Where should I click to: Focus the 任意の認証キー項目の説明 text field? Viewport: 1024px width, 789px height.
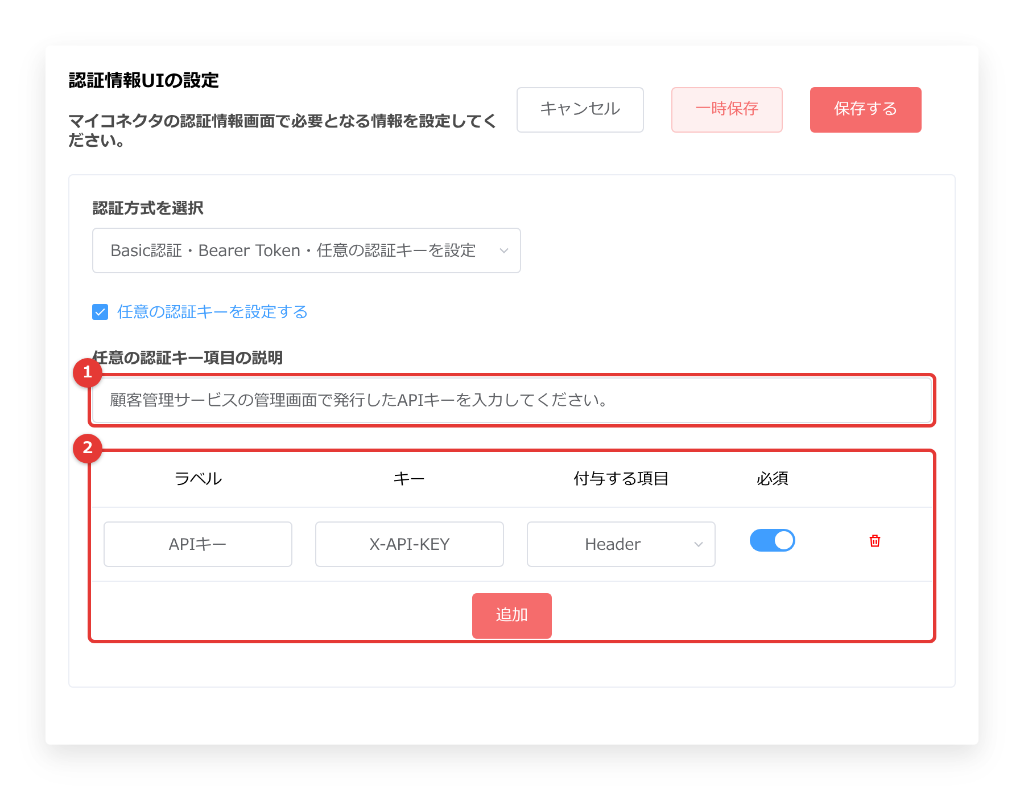coord(512,400)
